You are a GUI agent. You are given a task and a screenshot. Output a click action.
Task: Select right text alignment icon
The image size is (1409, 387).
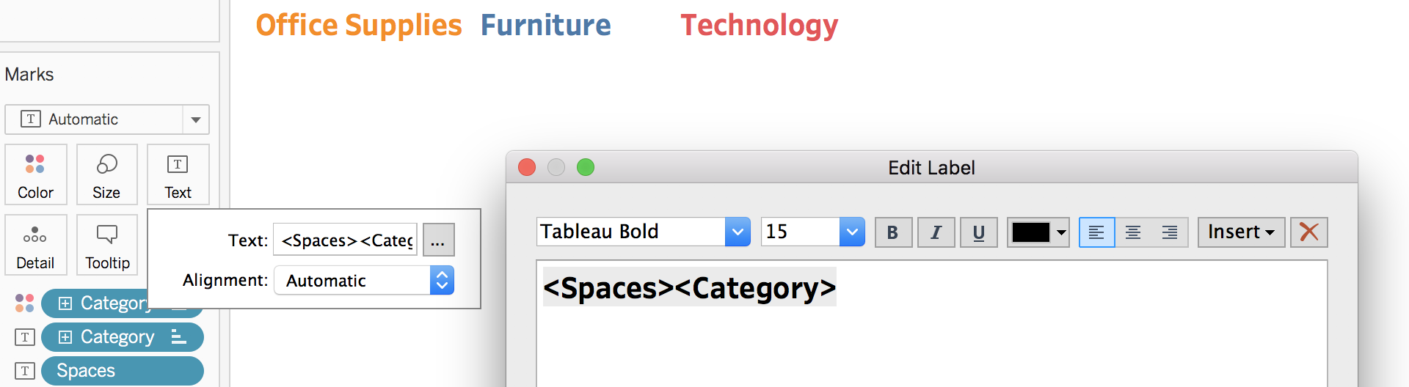[1170, 232]
